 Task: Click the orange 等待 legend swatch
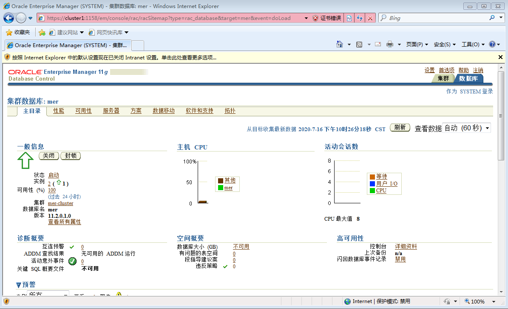372,177
